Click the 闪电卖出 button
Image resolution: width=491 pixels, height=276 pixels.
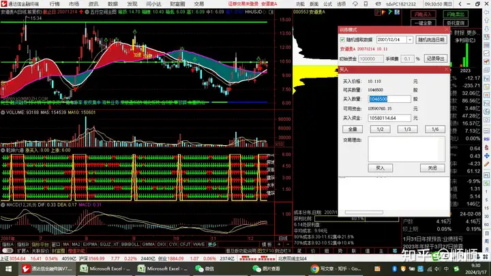click(x=456, y=14)
